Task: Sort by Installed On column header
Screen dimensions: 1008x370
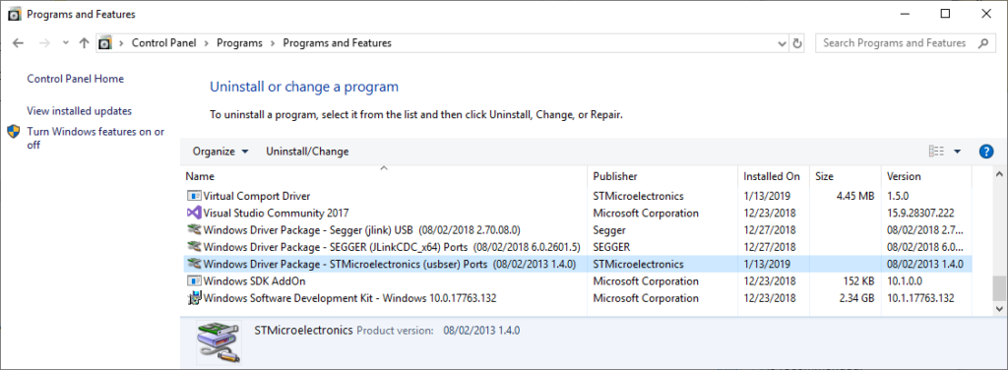Action: [774, 176]
